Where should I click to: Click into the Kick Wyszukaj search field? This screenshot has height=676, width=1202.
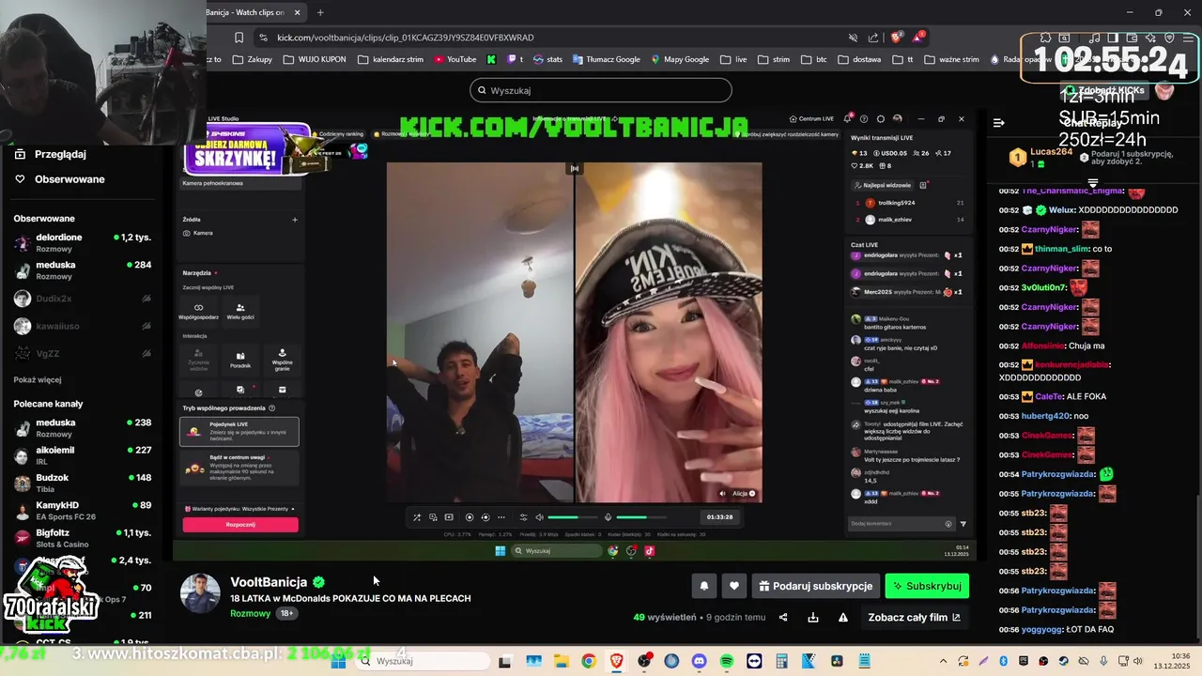coord(601,90)
